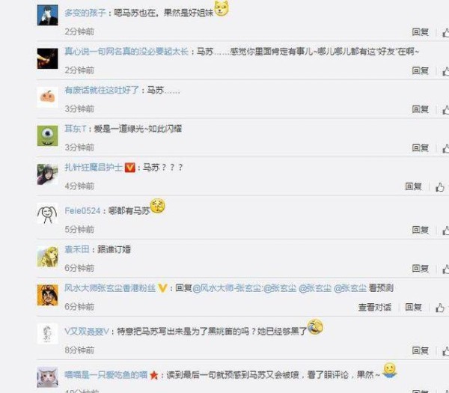The width and height of the screenshot is (449, 393).
Task: Click thumbs-up on 耳东T's comment
Action: coord(446,148)
